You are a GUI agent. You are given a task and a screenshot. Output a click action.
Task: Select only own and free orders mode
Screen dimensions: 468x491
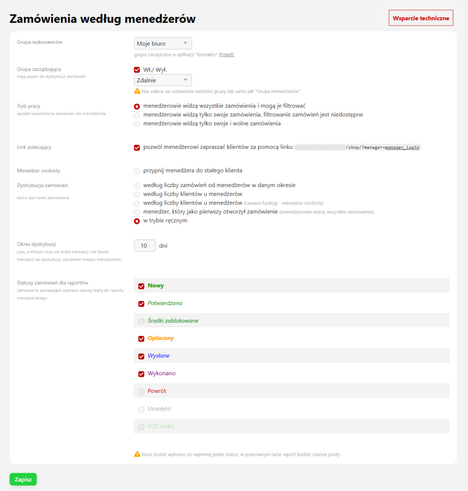(x=137, y=124)
